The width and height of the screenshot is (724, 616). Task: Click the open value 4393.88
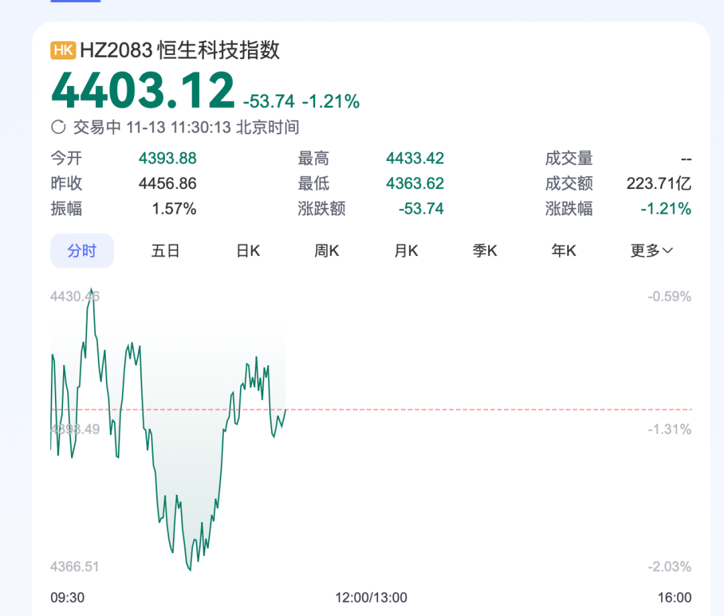click(x=168, y=158)
